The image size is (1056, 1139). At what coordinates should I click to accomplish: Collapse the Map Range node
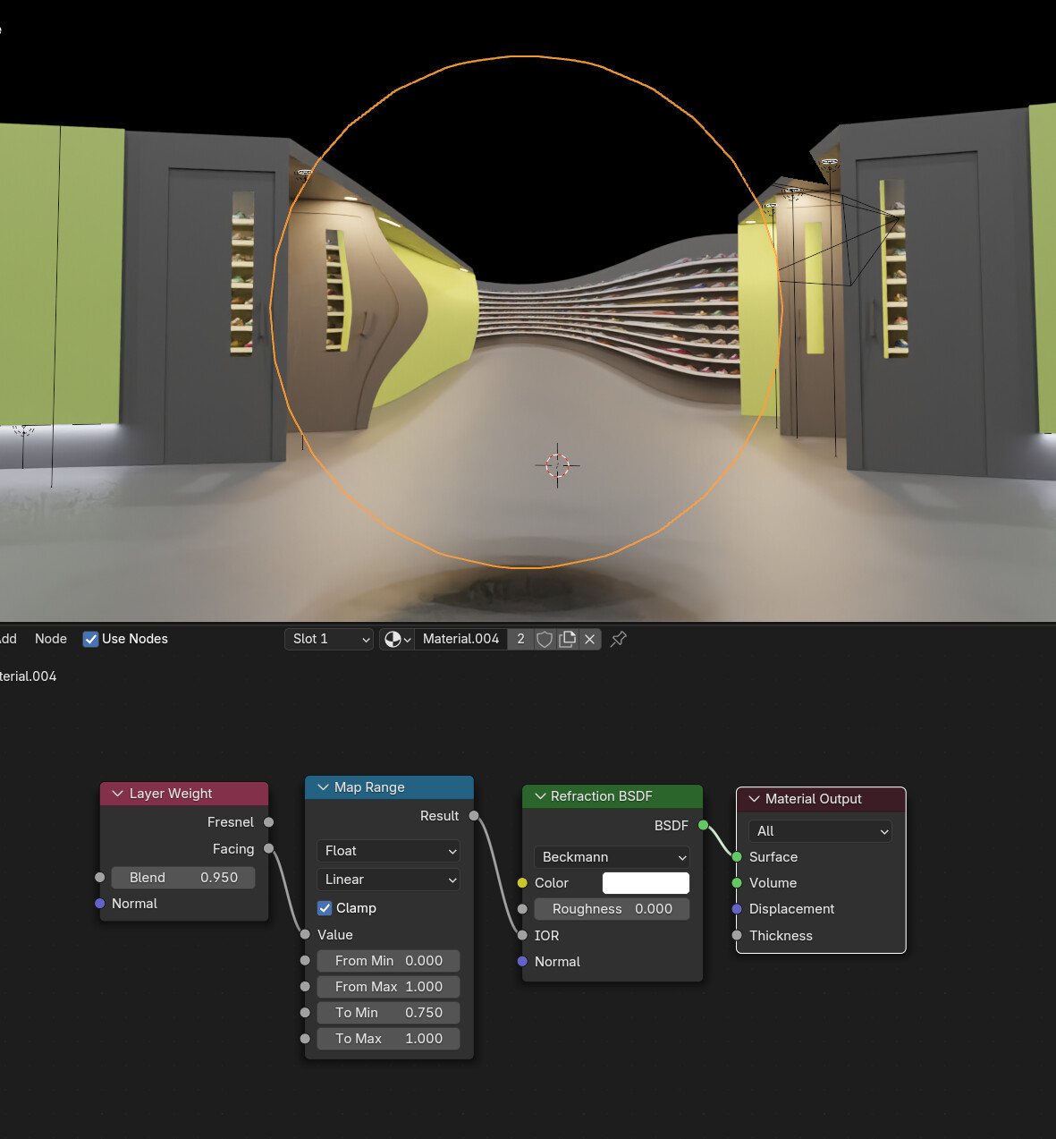point(323,787)
